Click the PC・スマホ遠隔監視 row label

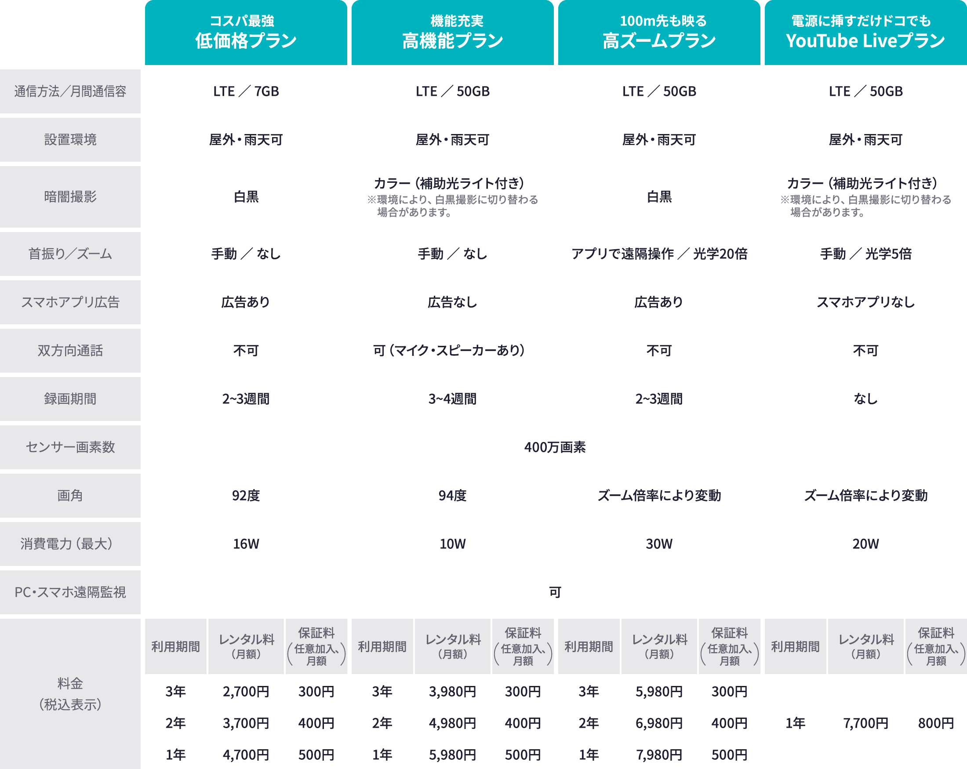pos(70,592)
